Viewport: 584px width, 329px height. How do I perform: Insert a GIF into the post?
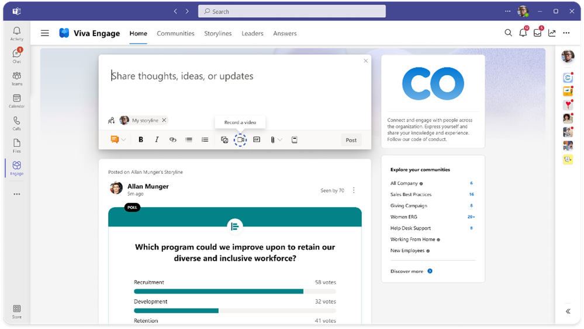click(x=257, y=140)
